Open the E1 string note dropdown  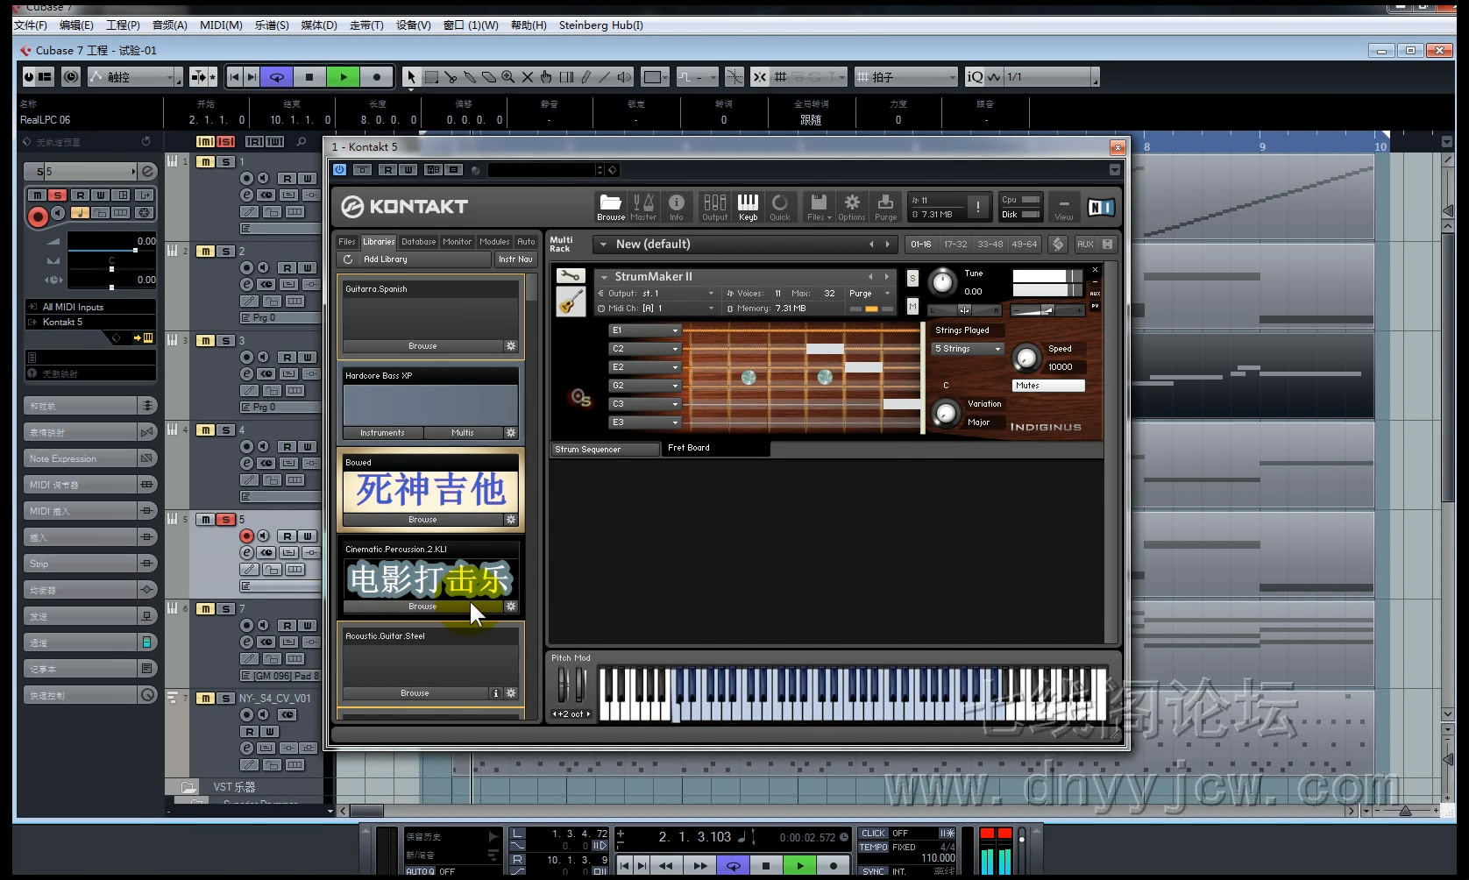645,330
